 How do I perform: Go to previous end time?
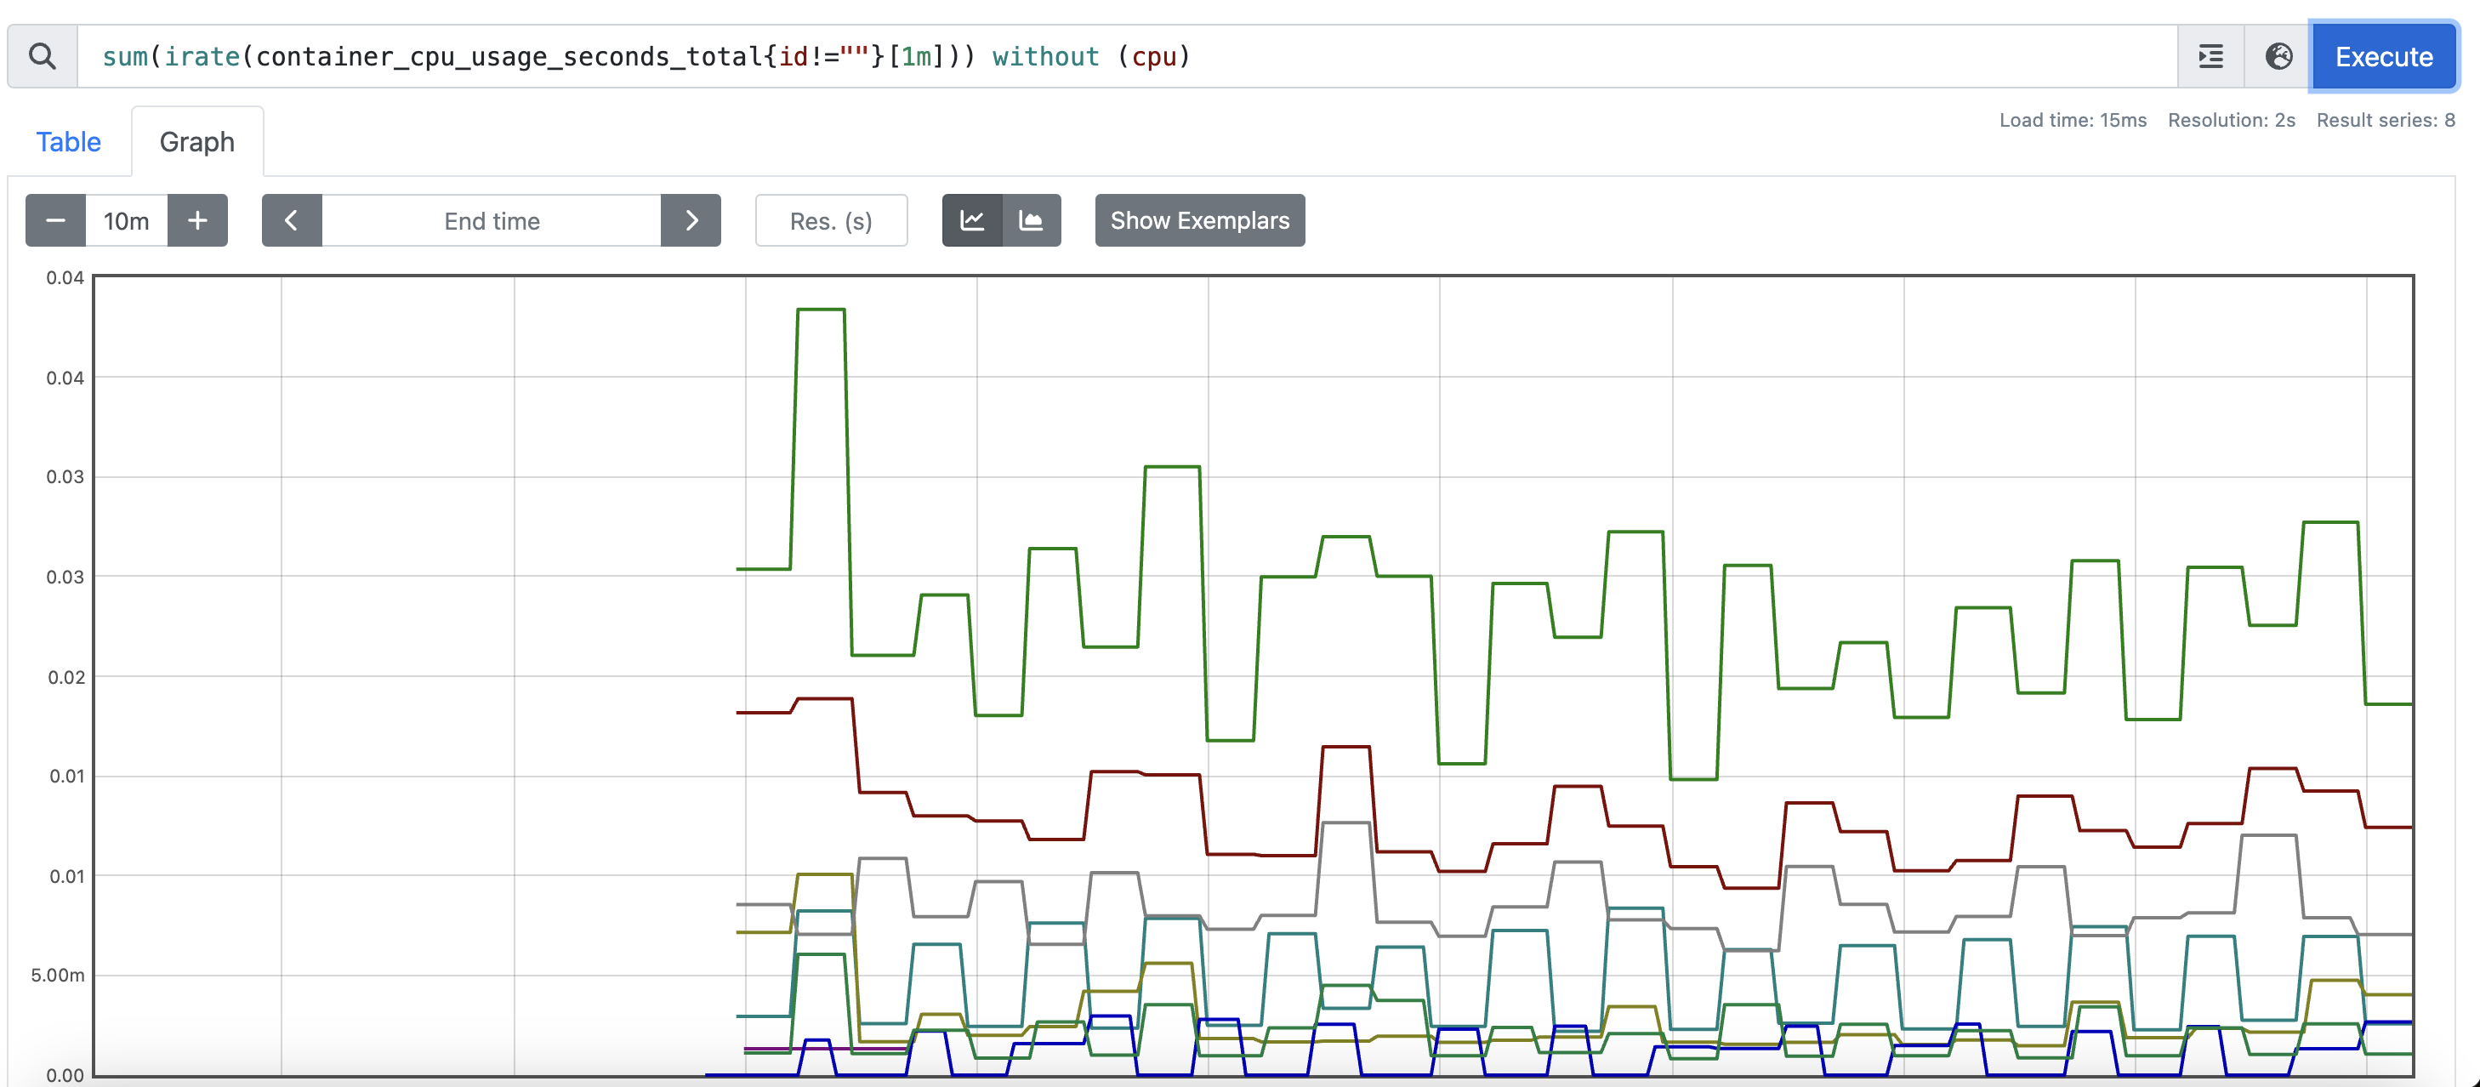291,220
